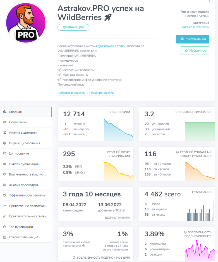Open Пригласительные ссылки sidebar item
The image size is (218, 262).
coord(26,216)
